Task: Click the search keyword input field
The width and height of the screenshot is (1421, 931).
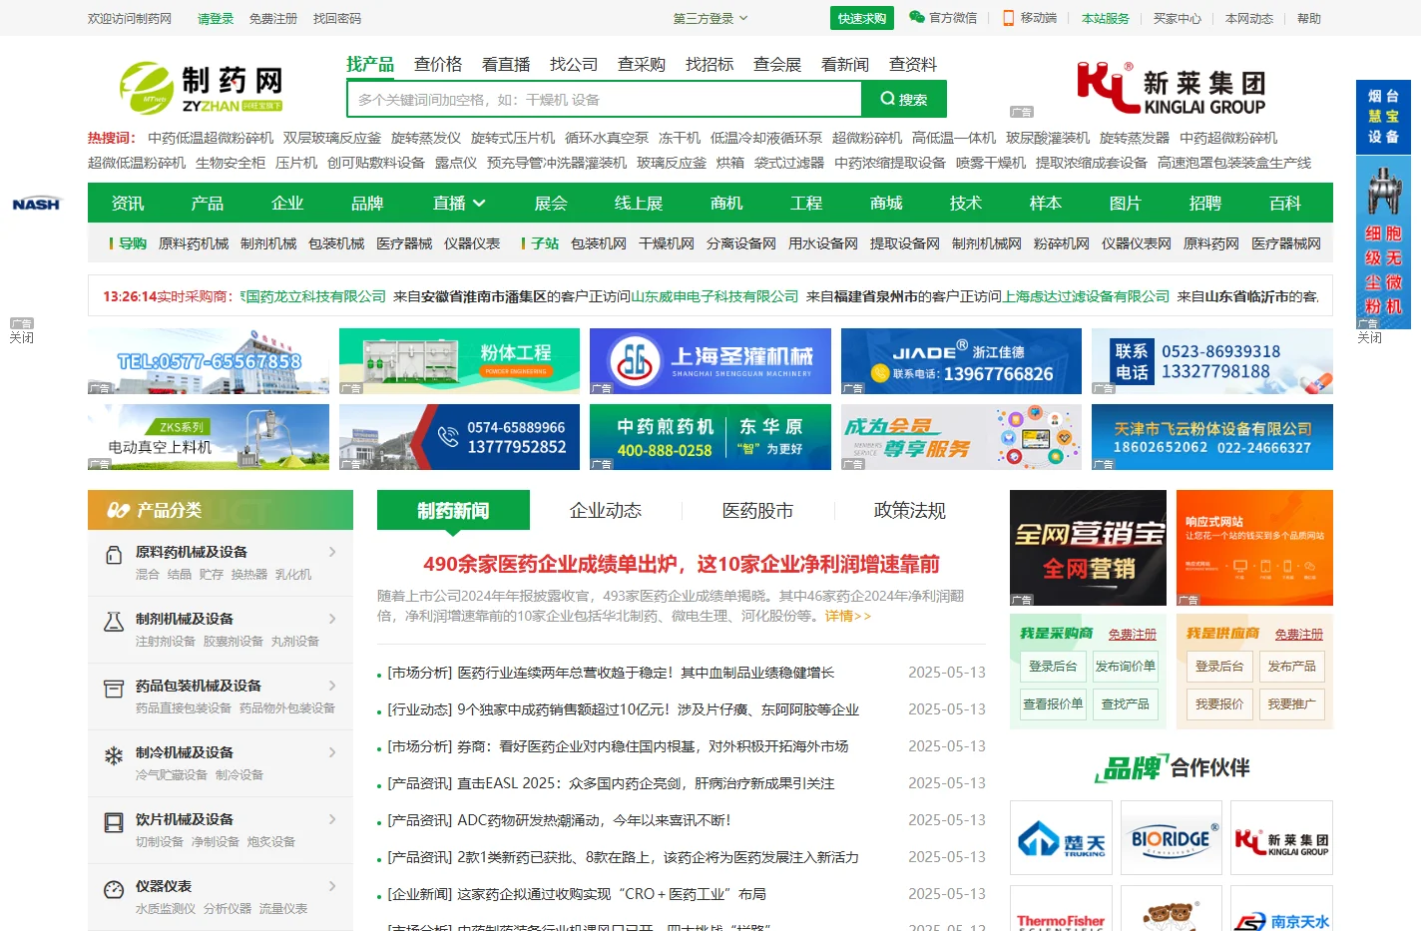Action: 605,99
